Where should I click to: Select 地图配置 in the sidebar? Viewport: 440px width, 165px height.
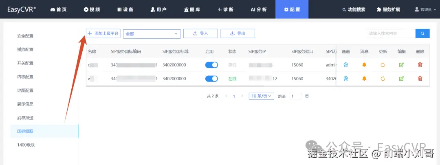point(25,90)
